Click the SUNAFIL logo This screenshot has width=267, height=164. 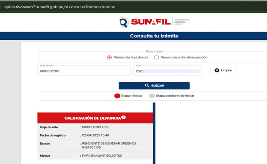coord(154,22)
